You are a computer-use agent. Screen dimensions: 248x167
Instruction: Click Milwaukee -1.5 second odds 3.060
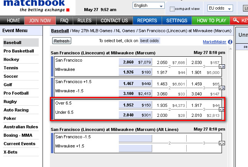click(x=162, y=94)
